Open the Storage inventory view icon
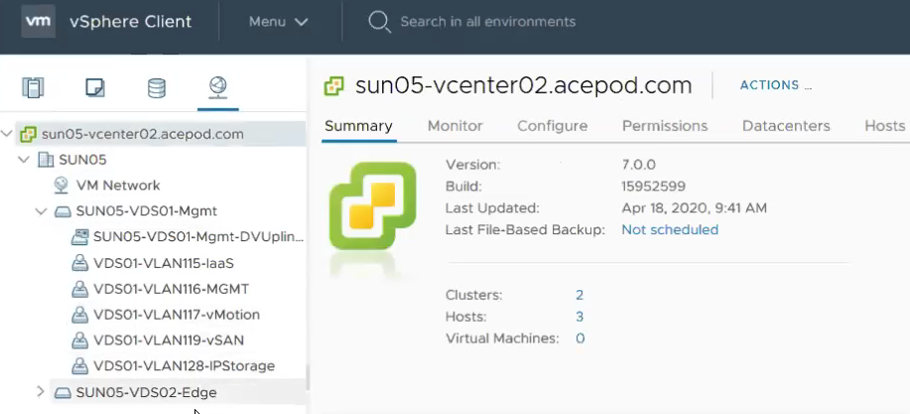This screenshot has height=414, width=910. pos(157,87)
